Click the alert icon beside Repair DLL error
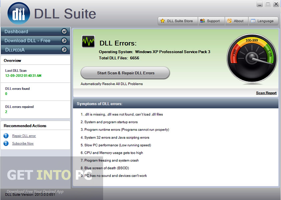This screenshot has height=200, width=281. tap(6, 136)
